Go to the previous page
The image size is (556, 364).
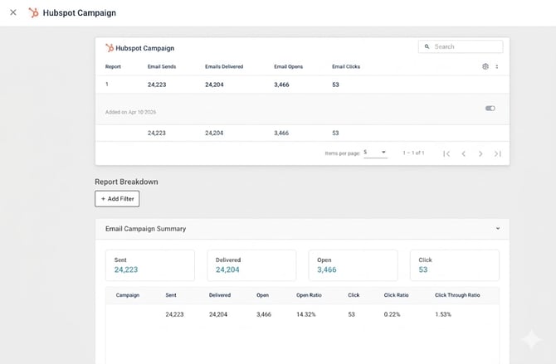(x=463, y=153)
